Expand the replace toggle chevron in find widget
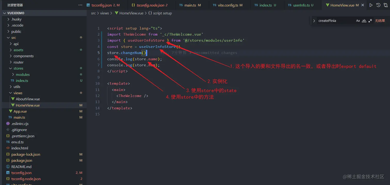 (x=314, y=21)
